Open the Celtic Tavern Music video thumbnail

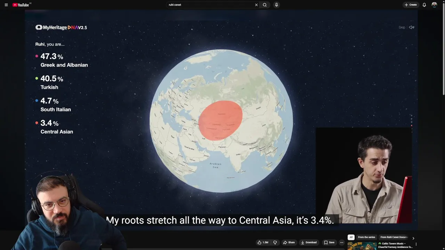362,246
